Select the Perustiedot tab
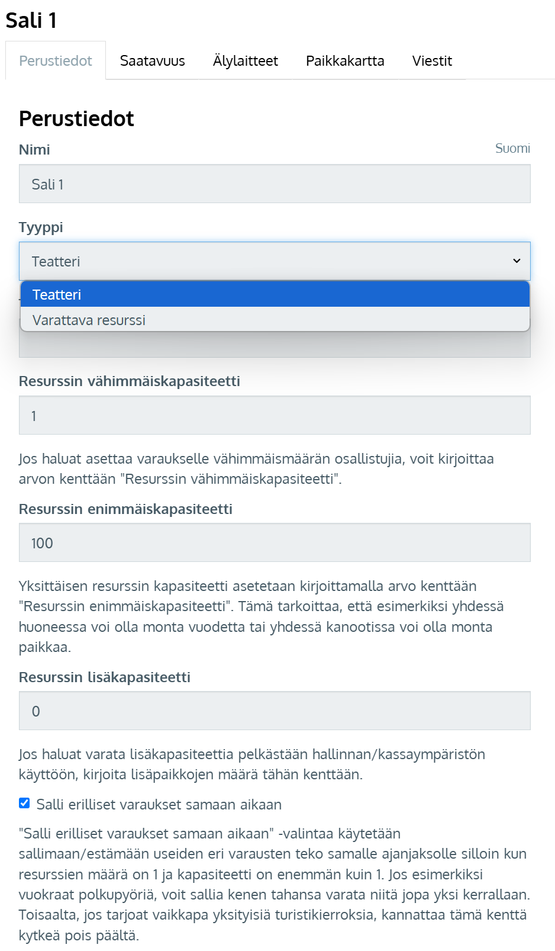The image size is (555, 951). pos(56,61)
